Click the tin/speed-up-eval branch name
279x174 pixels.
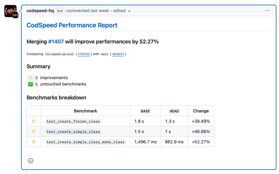pyautogui.click(x=59, y=54)
